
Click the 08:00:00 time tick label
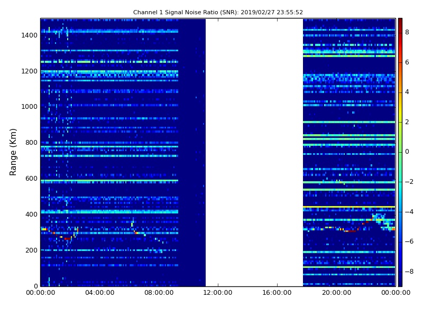pos(159,293)
